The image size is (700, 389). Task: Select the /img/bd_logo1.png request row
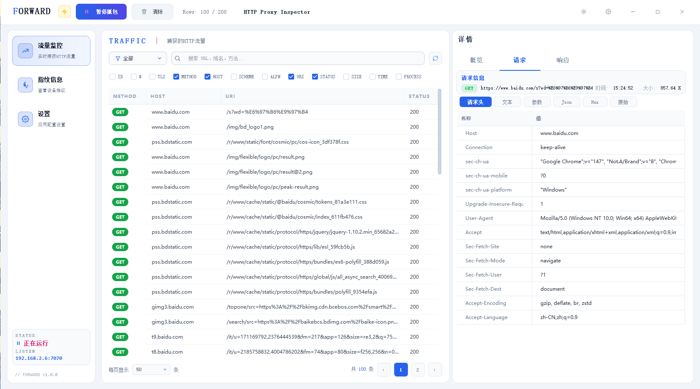(x=273, y=127)
